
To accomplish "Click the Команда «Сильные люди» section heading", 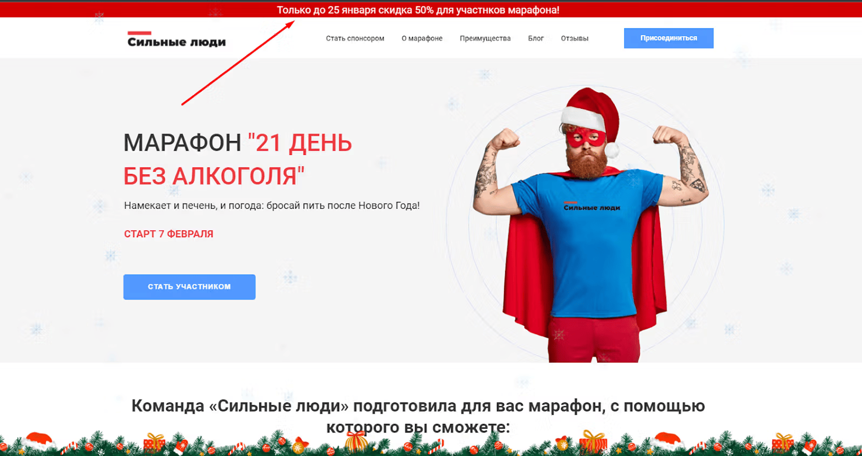I will click(x=418, y=416).
